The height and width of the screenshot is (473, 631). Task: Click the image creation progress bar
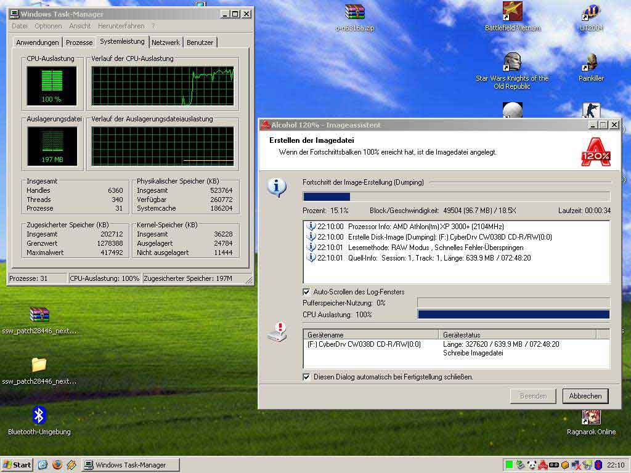(457, 196)
